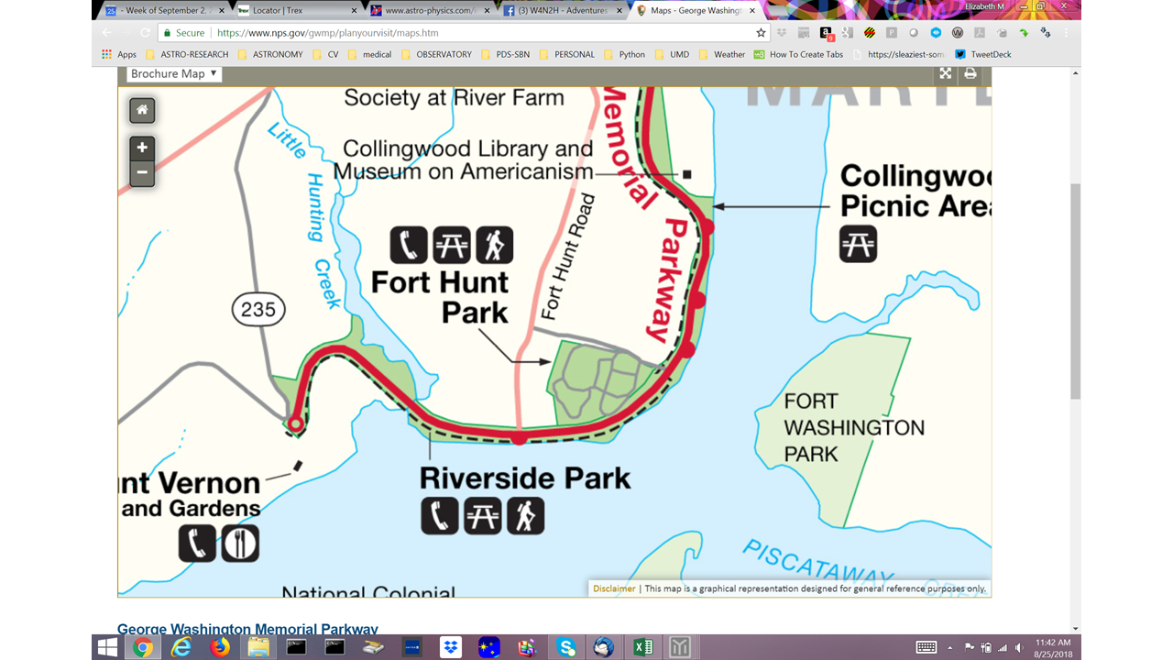Bookmark this page with the star

761,33
